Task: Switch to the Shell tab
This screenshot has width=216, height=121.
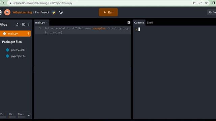Action: click(x=150, y=23)
